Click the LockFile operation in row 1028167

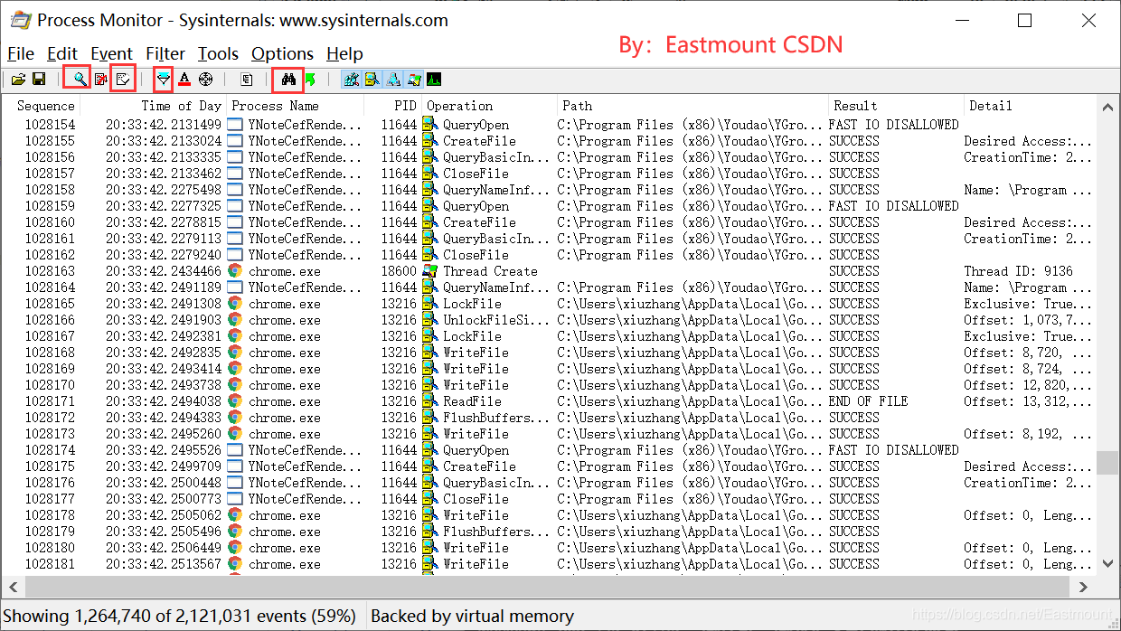(471, 336)
